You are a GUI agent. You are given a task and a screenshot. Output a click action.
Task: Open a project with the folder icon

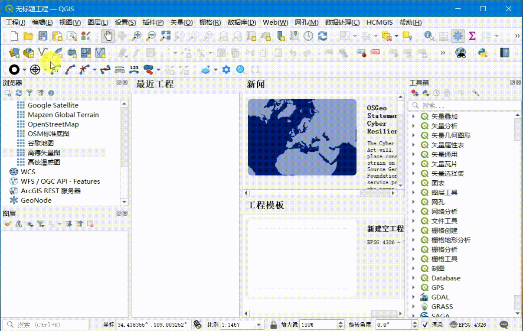pyautogui.click(x=28, y=36)
